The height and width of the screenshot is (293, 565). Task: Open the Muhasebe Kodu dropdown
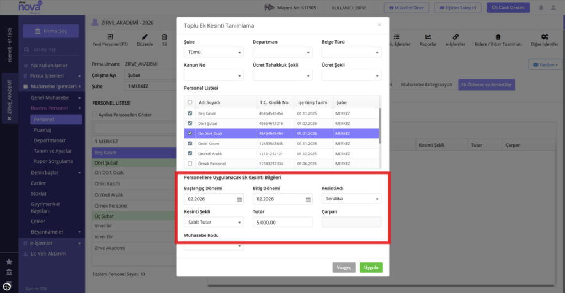pos(214,246)
